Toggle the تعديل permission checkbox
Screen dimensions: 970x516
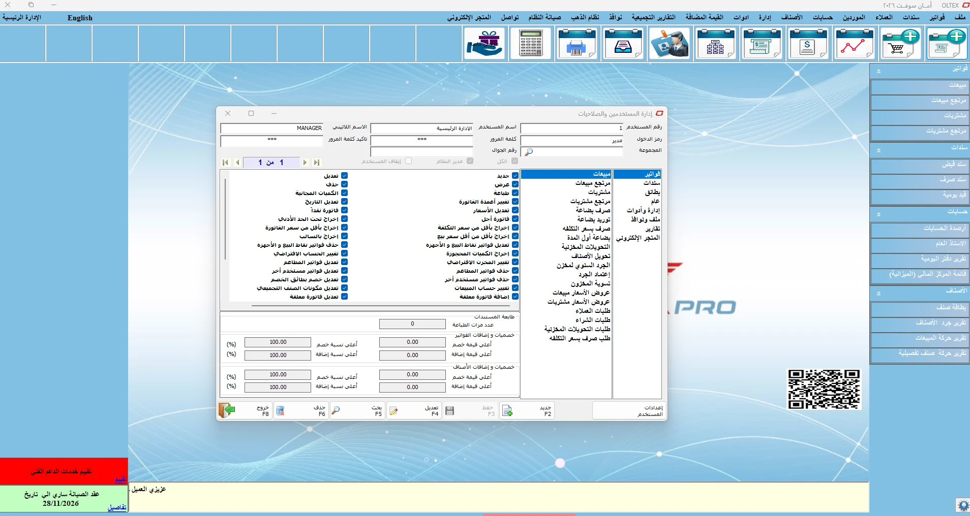[x=344, y=176]
